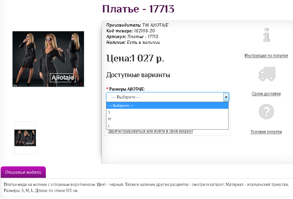The height and width of the screenshot is (199, 293).
Task: Click the size dropdown arrow button
Action: 226,97
